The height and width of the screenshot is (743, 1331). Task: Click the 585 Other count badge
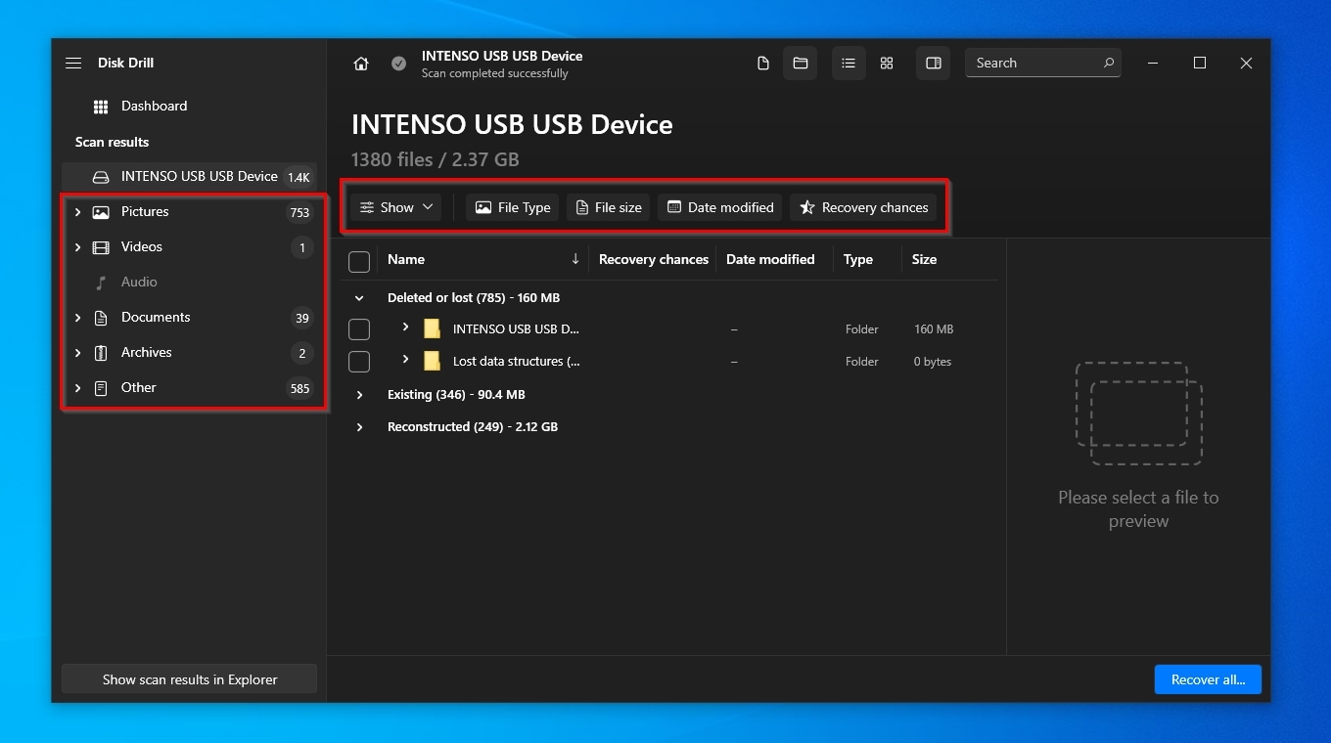[x=299, y=388]
